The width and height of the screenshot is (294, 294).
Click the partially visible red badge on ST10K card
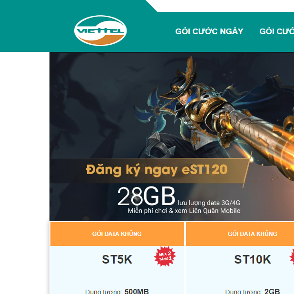click(x=292, y=256)
